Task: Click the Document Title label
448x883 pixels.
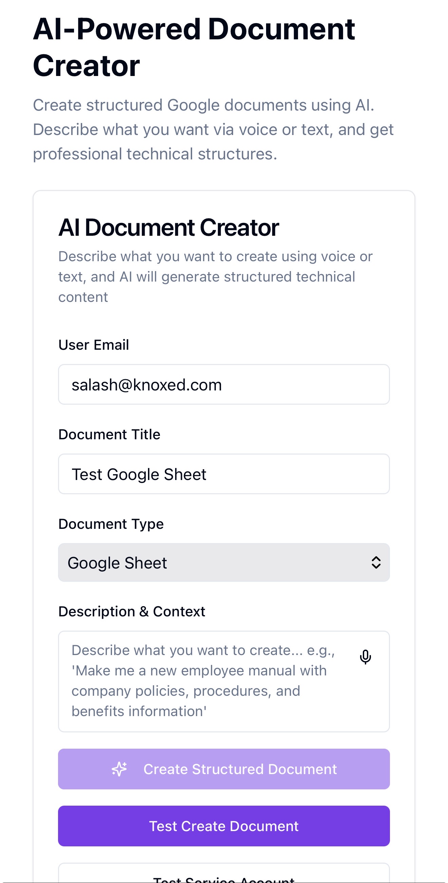Action: tap(109, 434)
